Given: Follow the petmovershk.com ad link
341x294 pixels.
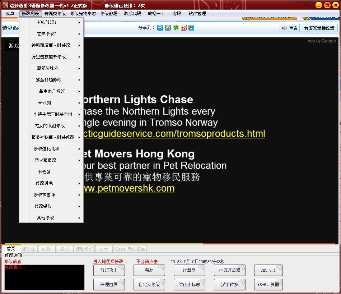Looking at the screenshot, I should (x=129, y=189).
